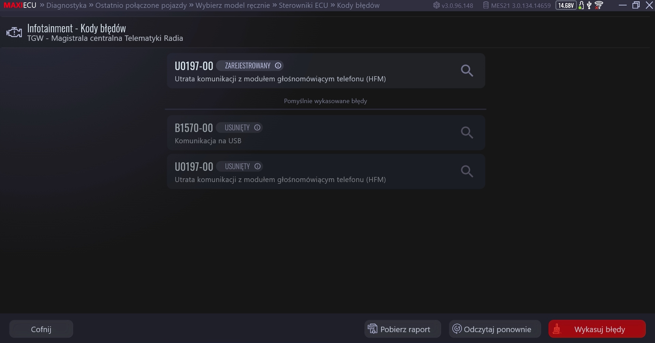
Task: Click Pobierz raport button
Action: point(403,329)
